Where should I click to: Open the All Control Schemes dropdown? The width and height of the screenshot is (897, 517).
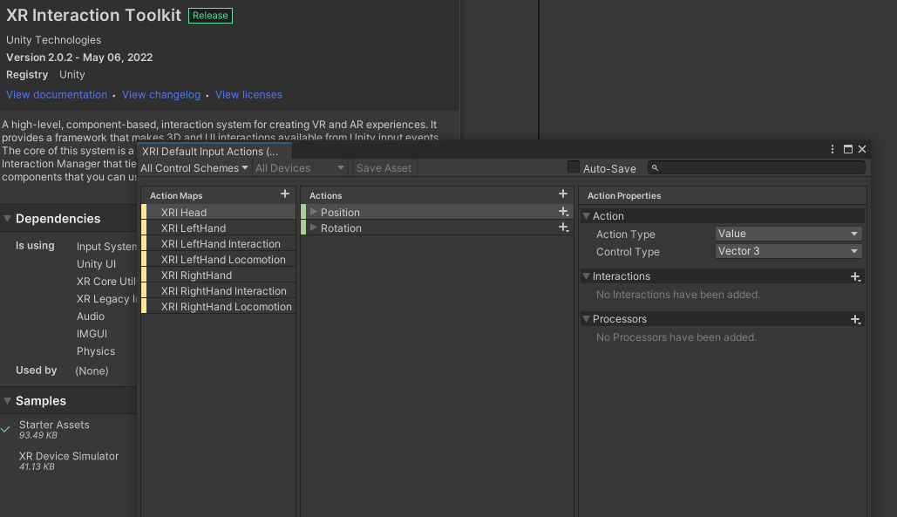194,167
